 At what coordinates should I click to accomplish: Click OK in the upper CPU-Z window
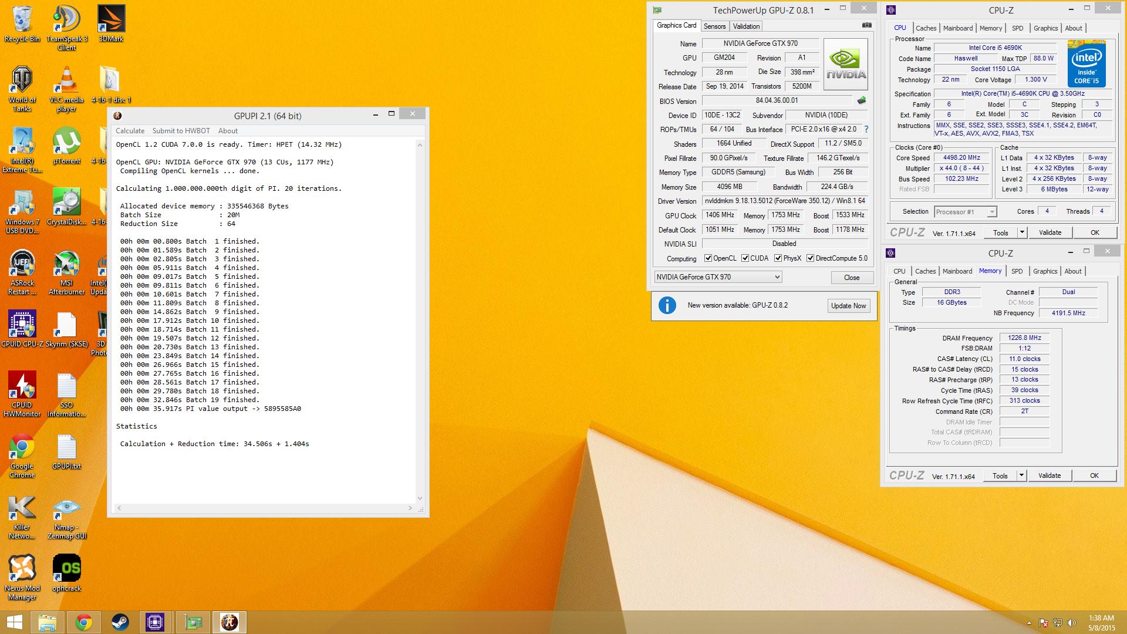click(x=1095, y=232)
